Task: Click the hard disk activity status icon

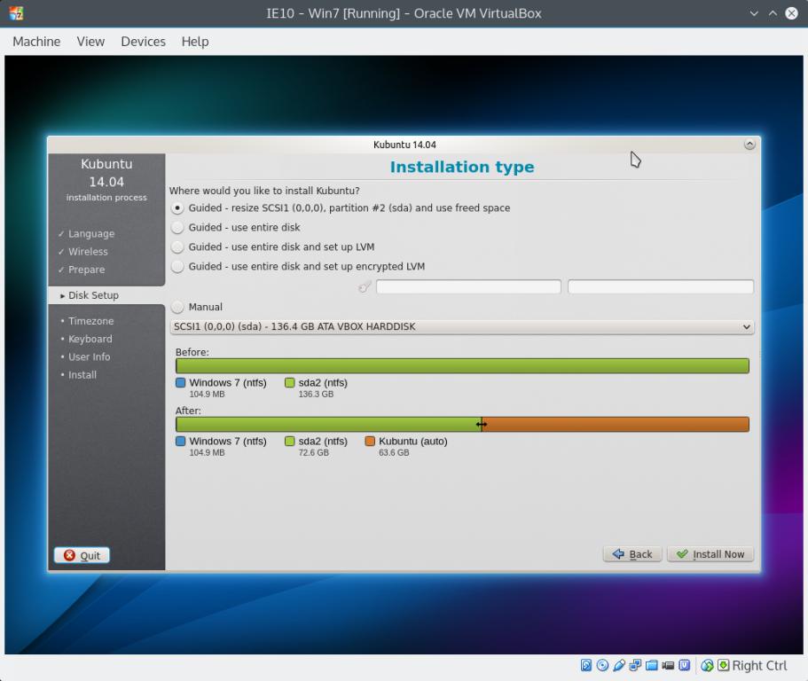Action: coord(586,666)
